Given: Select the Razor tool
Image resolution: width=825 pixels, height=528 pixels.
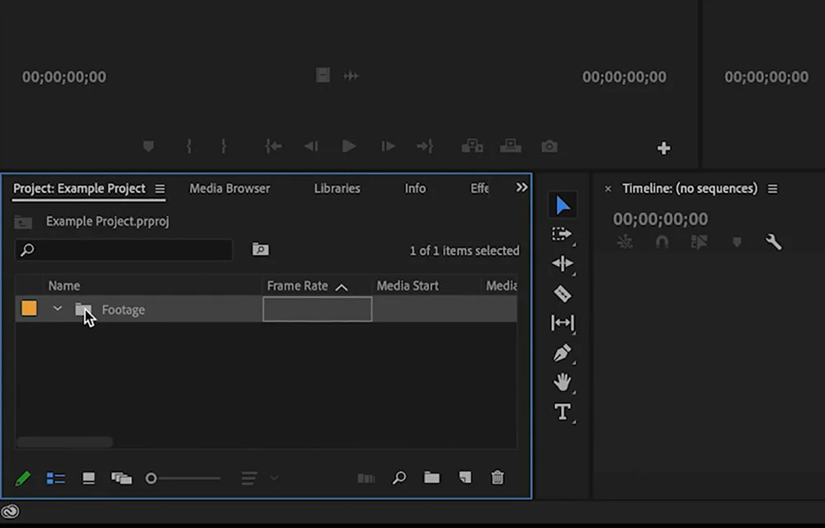Looking at the screenshot, I should 563,294.
